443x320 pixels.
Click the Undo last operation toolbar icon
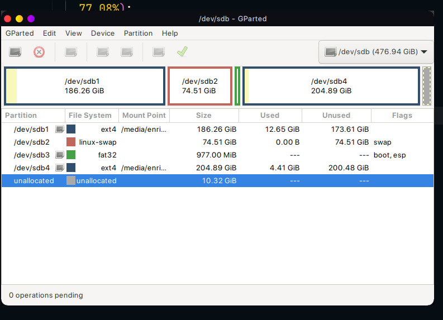159,52
